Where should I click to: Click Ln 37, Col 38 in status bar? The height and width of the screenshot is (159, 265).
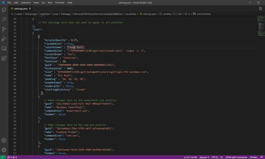(x=190, y=157)
